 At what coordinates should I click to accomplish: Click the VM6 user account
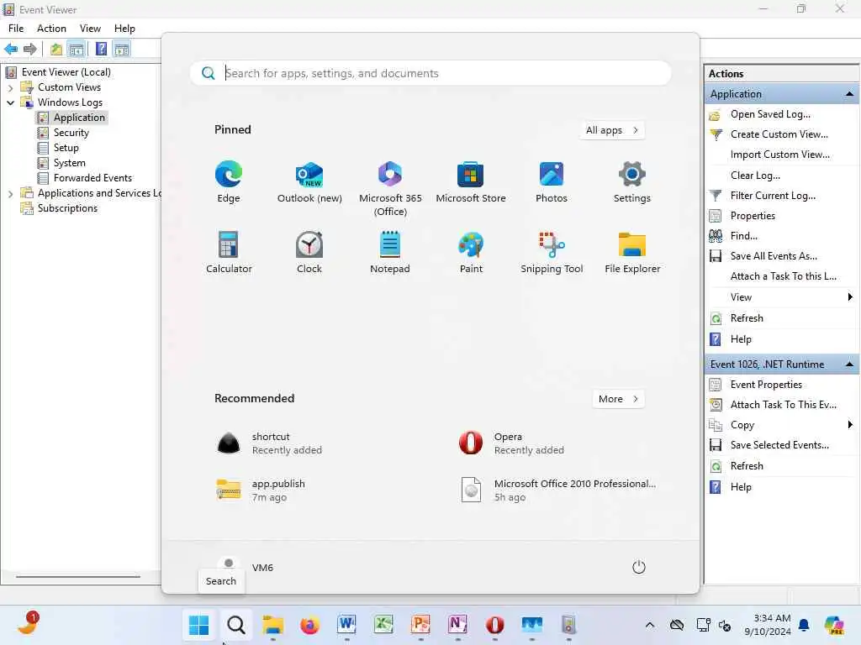[245, 567]
